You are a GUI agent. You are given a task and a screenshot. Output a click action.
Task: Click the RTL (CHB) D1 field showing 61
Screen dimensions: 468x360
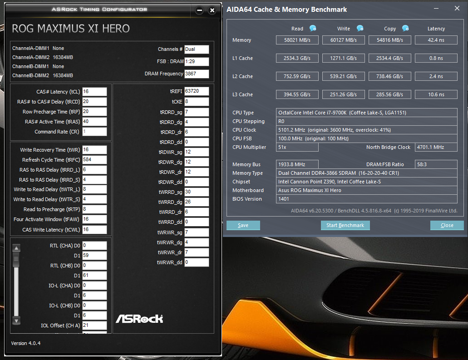coord(94,276)
